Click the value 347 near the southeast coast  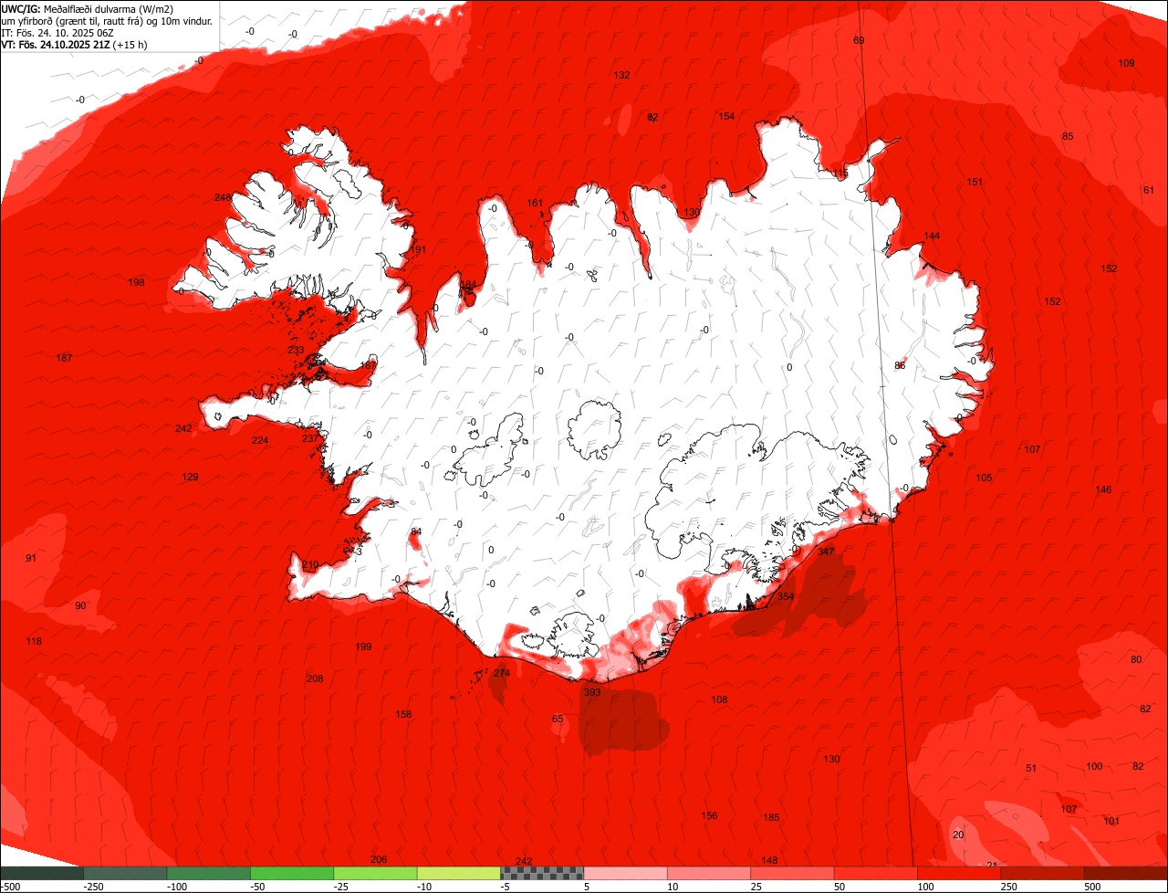[826, 552]
